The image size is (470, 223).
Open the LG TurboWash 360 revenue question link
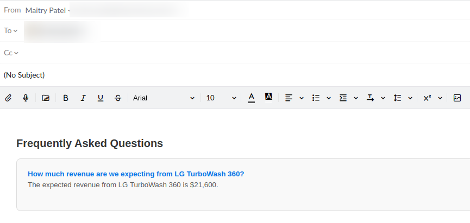click(136, 174)
